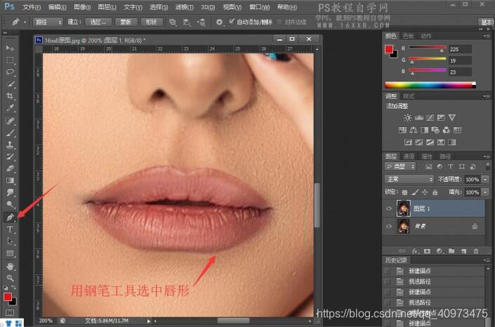Viewport: 495px width, 327px height.
Task: Select the Pen tool in toolbox
Action: coord(10,217)
